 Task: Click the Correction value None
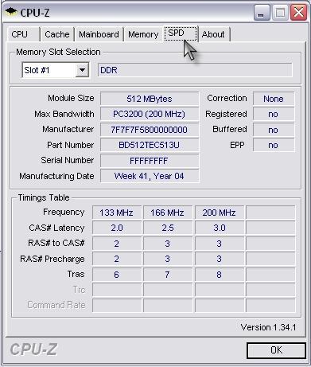click(274, 99)
